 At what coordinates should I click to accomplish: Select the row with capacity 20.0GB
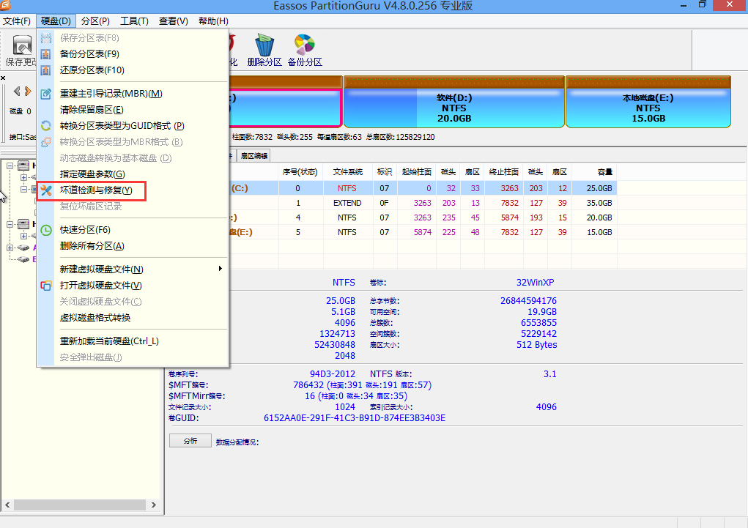pos(423,217)
